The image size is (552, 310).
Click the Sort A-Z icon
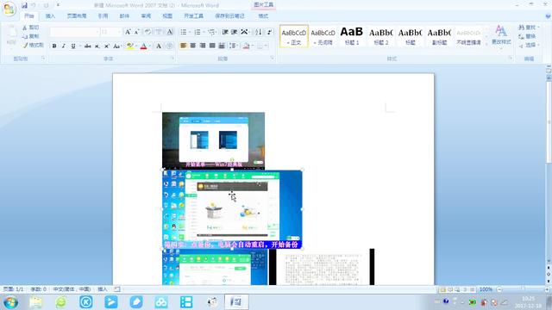coord(258,32)
